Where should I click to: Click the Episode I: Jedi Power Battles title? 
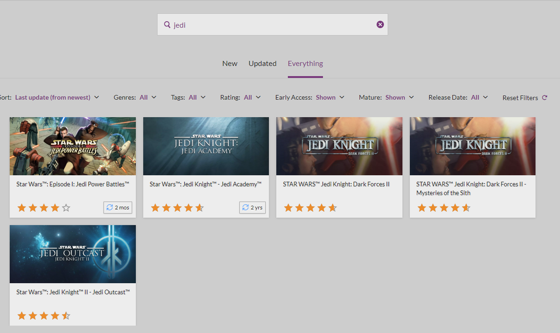coord(73,184)
